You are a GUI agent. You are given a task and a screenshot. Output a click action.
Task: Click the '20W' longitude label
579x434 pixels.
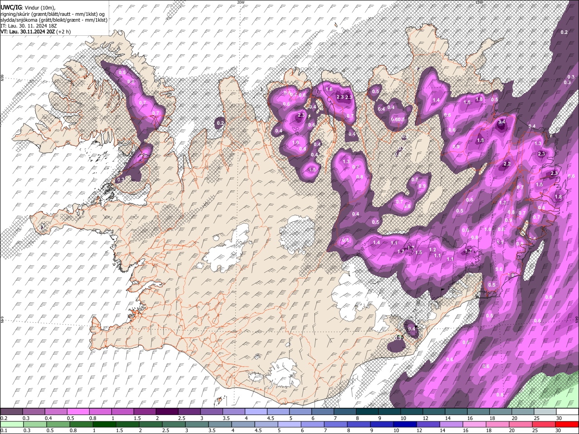pos(241,2)
